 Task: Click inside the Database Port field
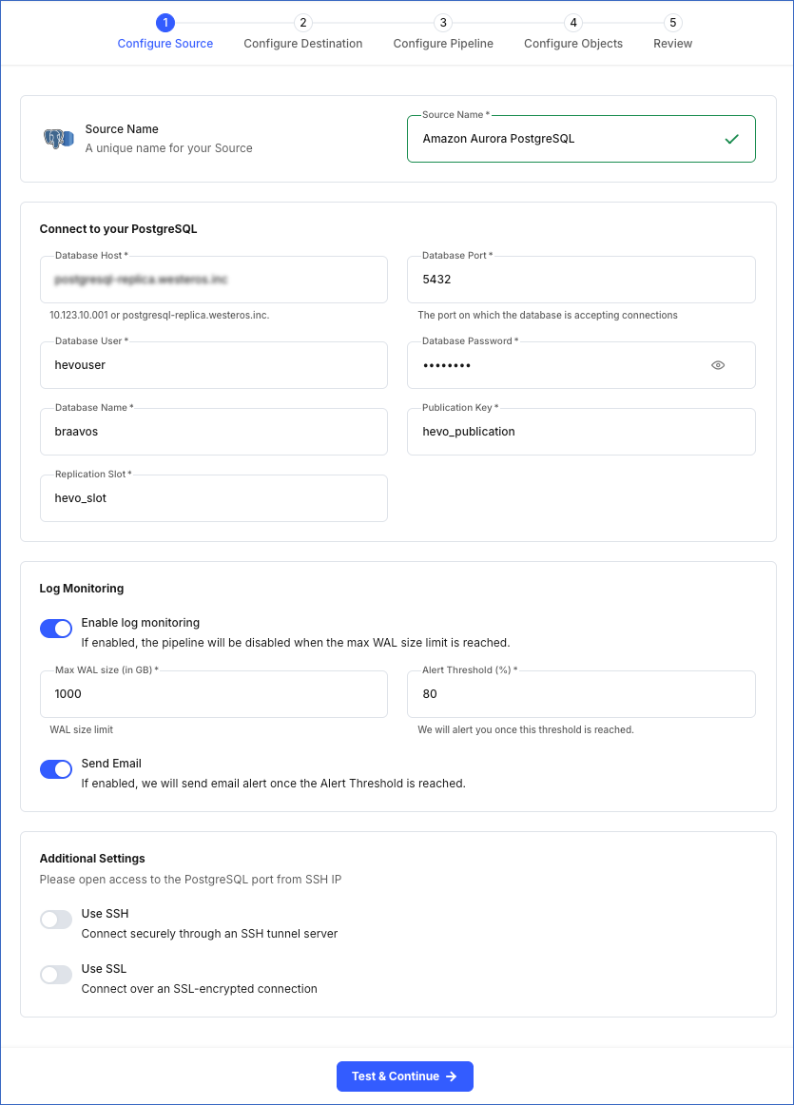(581, 280)
